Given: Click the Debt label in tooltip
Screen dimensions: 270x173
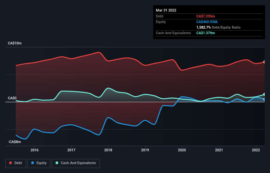Looking at the screenshot, I should pyautogui.click(x=160, y=16).
